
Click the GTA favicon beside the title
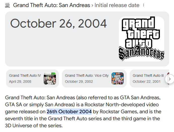(x=8, y=5)
